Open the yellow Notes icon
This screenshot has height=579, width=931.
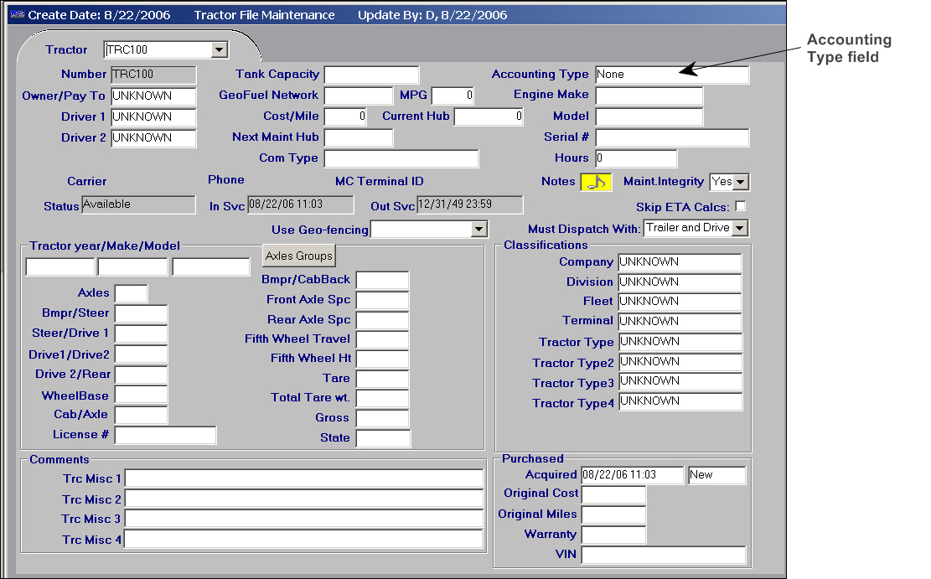596,183
